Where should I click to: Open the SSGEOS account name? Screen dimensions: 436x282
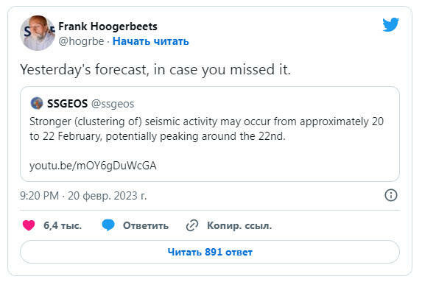click(x=67, y=104)
